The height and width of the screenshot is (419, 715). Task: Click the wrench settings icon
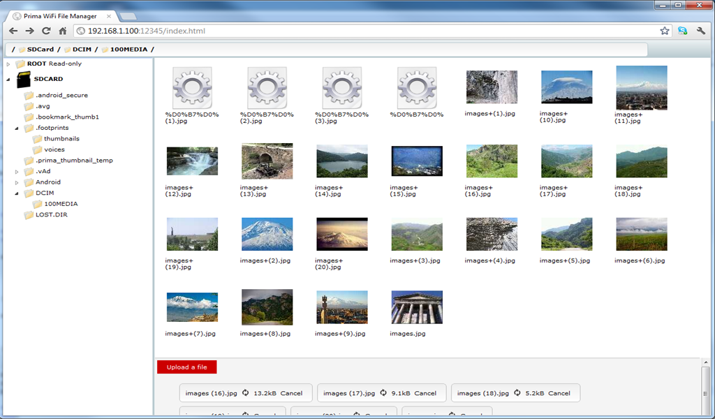(702, 31)
